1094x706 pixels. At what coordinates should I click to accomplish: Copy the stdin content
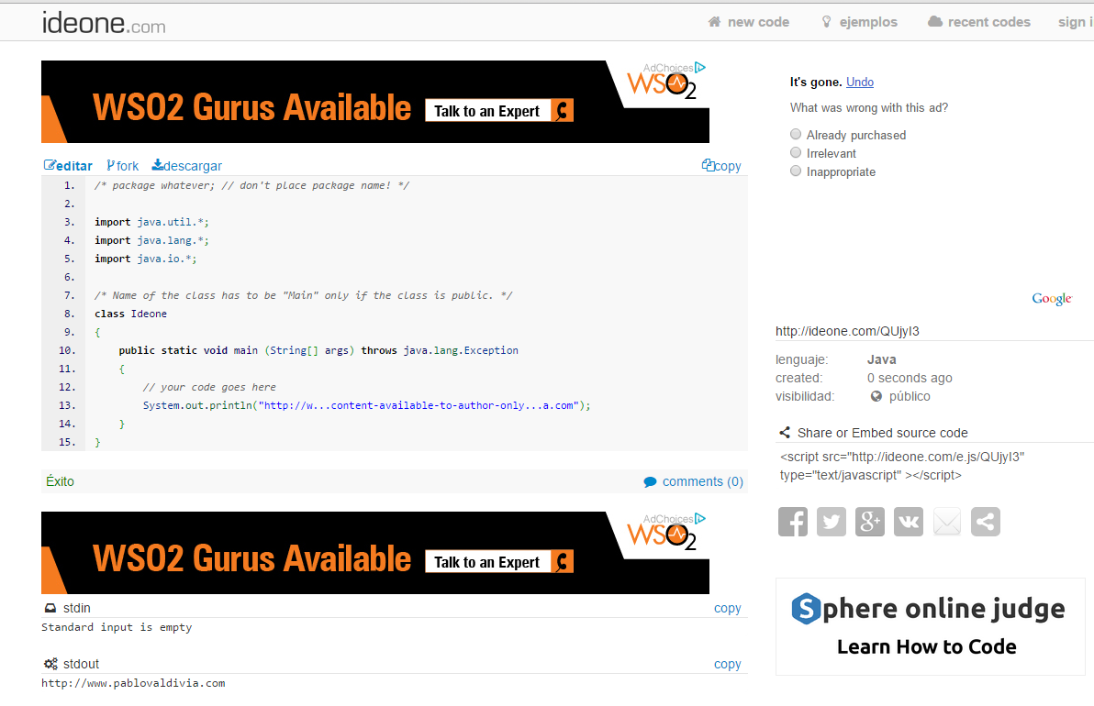point(727,609)
